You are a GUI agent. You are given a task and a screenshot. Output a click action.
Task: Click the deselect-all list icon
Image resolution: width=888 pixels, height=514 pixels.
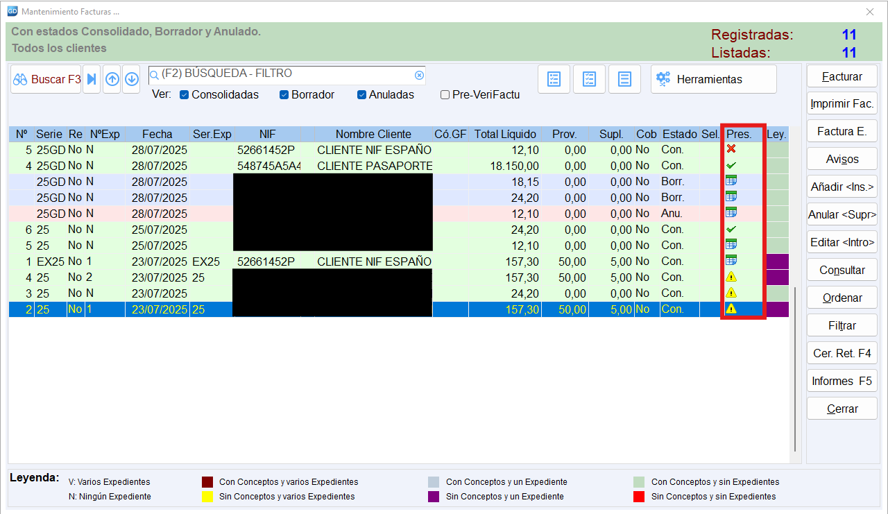coord(624,79)
